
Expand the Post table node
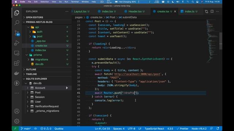(x=28, y=92)
